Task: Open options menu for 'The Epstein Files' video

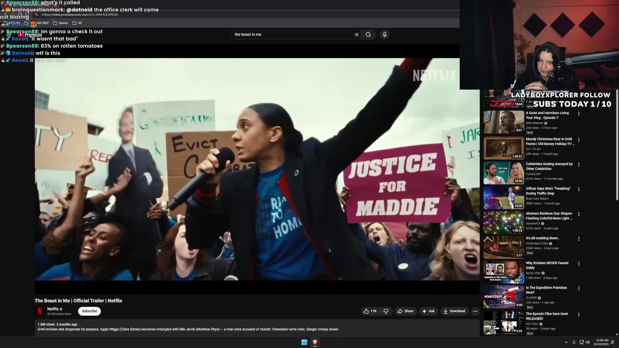Action: (579, 315)
